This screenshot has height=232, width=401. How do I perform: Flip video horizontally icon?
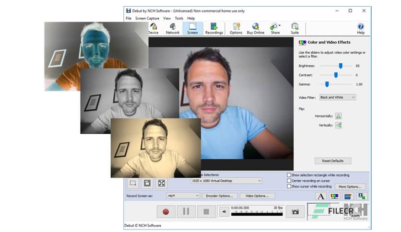(x=338, y=116)
